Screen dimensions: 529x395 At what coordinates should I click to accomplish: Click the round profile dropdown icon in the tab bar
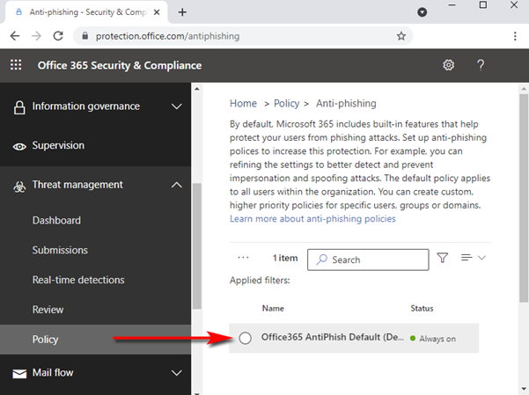pos(422,12)
